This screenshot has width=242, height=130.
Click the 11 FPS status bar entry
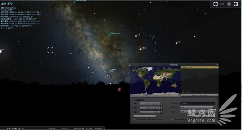point(65,128)
